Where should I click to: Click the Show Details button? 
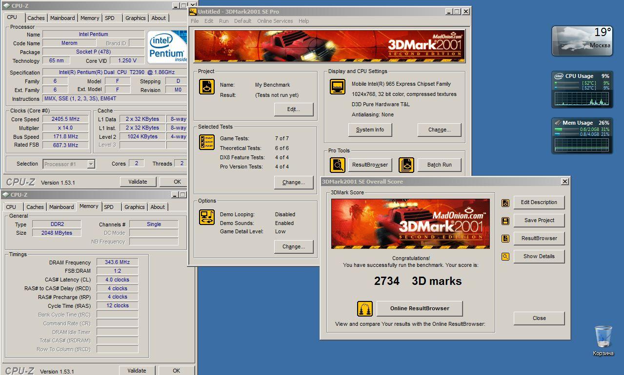click(539, 257)
